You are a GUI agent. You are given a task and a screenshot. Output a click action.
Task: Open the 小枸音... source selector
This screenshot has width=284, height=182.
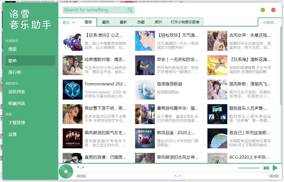click(269, 22)
